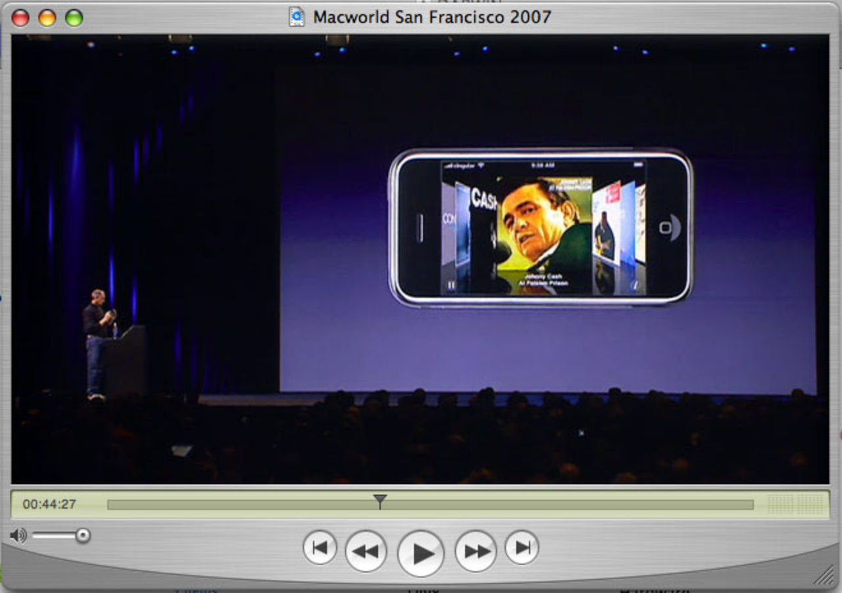Image resolution: width=842 pixels, height=593 pixels.
Task: Click the audio level meter beside timeline
Action: click(795, 505)
